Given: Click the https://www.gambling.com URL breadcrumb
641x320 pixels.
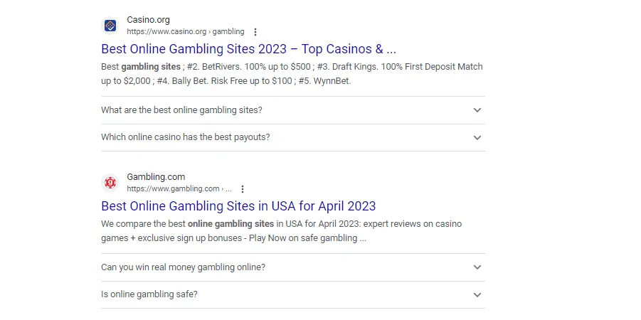Looking at the screenshot, I should tap(179, 189).
